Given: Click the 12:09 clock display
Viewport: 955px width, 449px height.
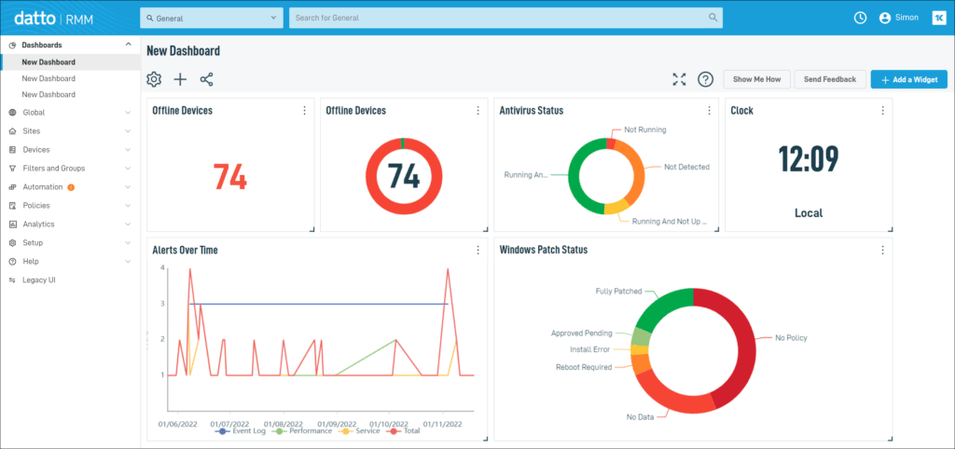Looking at the screenshot, I should (x=809, y=158).
